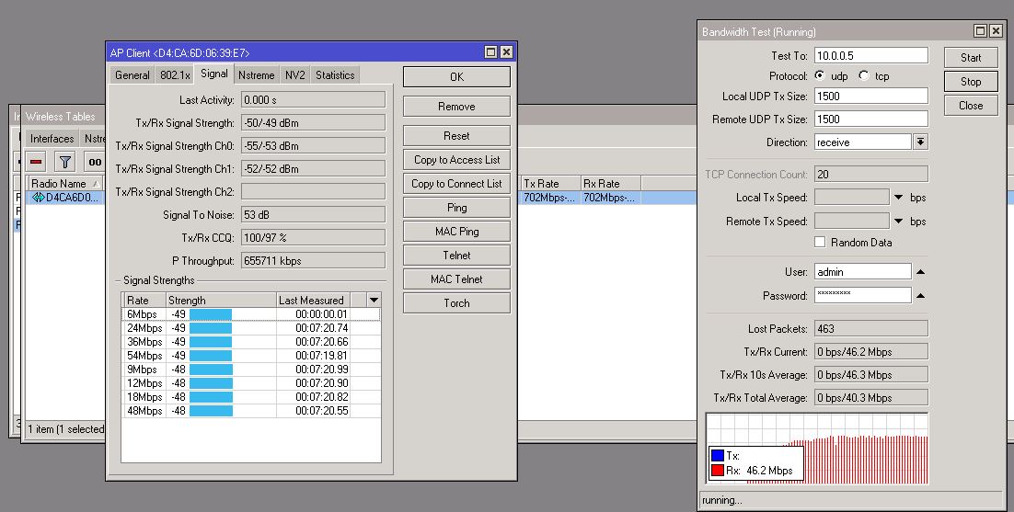Collapse the Password field using its arrow
Viewport: 1014px width, 512px height.
pyautogui.click(x=920, y=296)
